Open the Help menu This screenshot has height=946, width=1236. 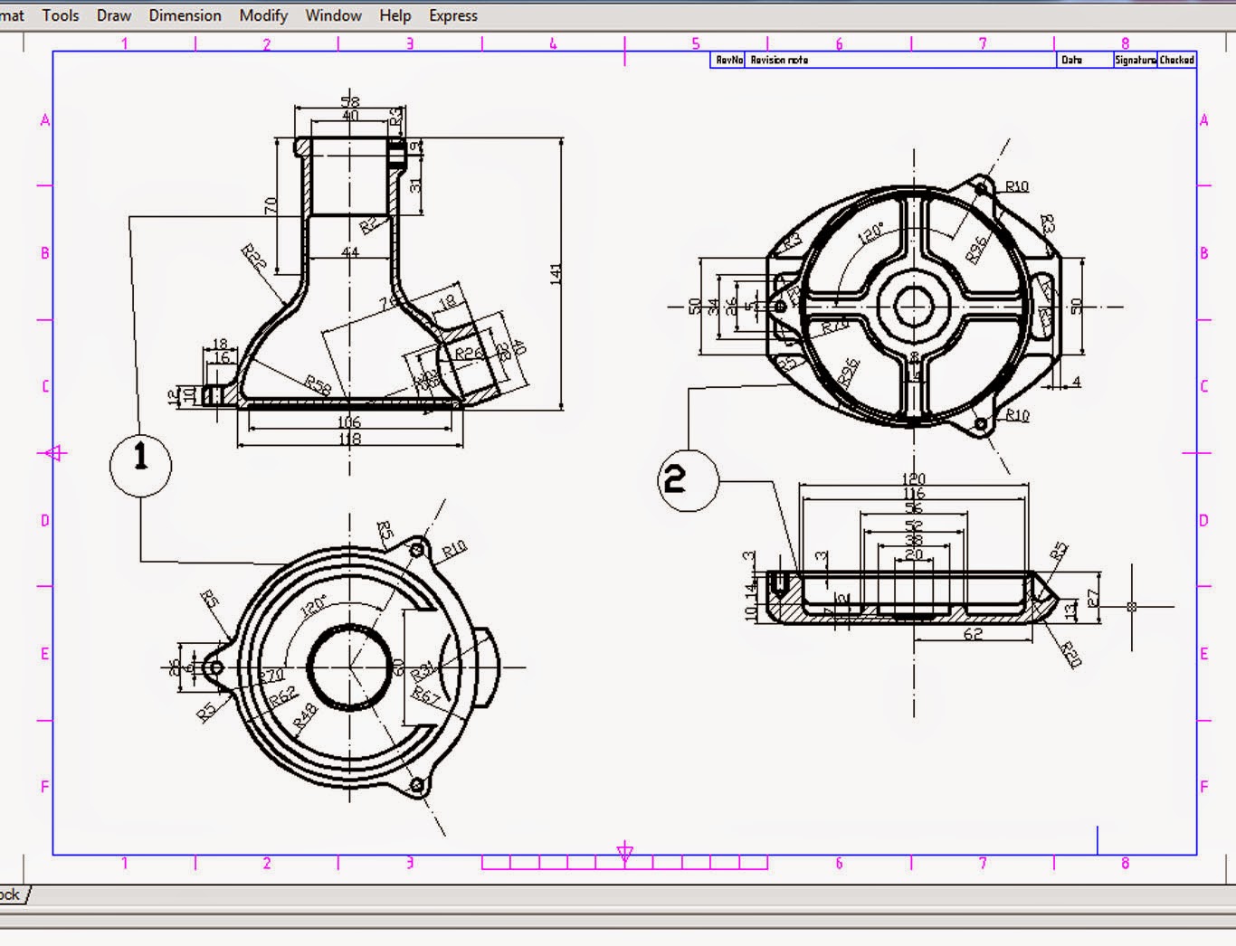395,15
